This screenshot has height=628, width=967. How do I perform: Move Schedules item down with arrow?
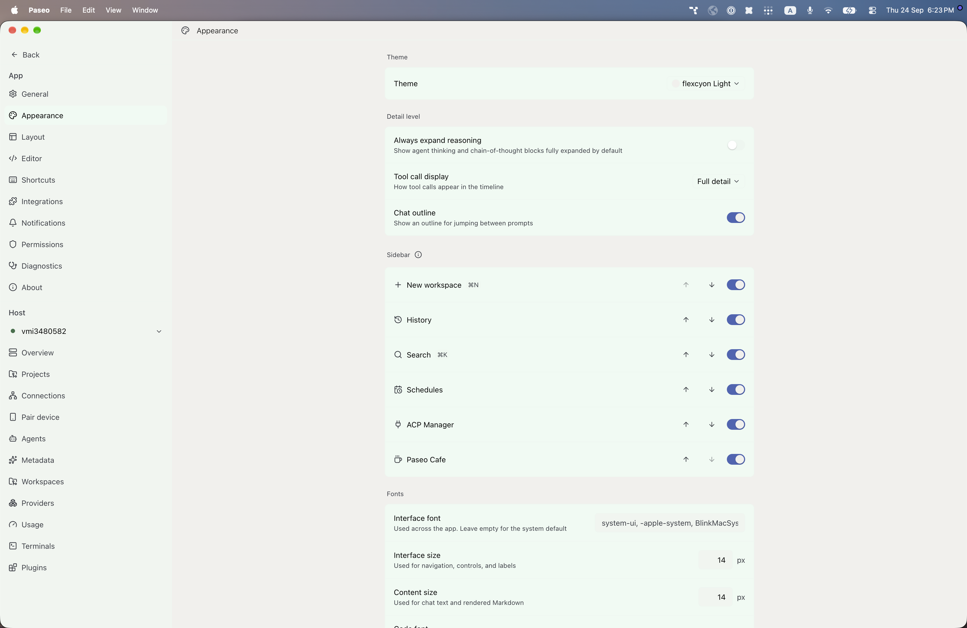pyautogui.click(x=712, y=389)
